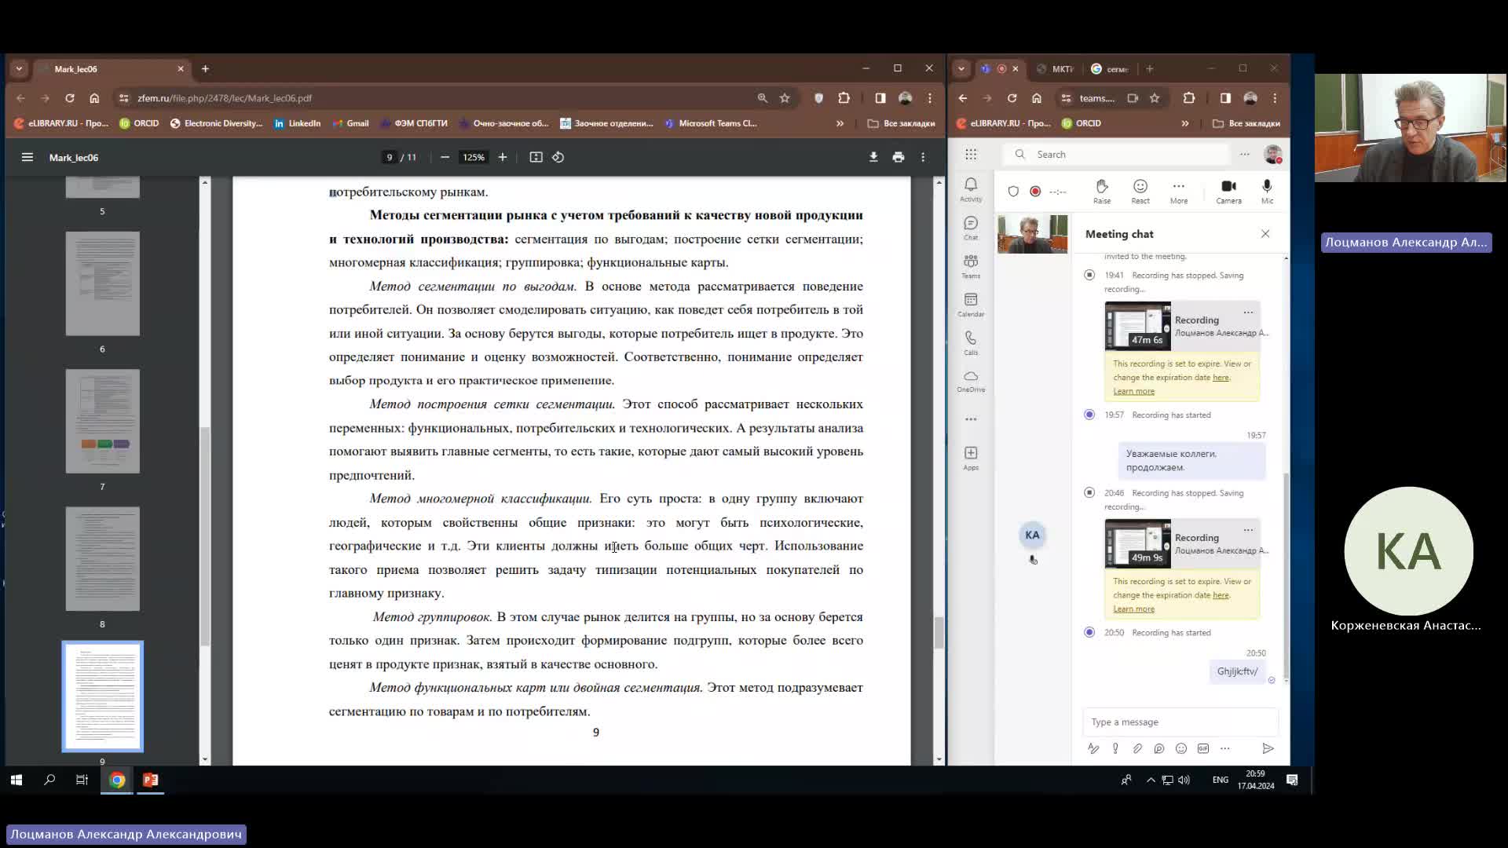Screen dimensions: 1508x848
Task: Click the 125% zoom level field
Action: 474,157
